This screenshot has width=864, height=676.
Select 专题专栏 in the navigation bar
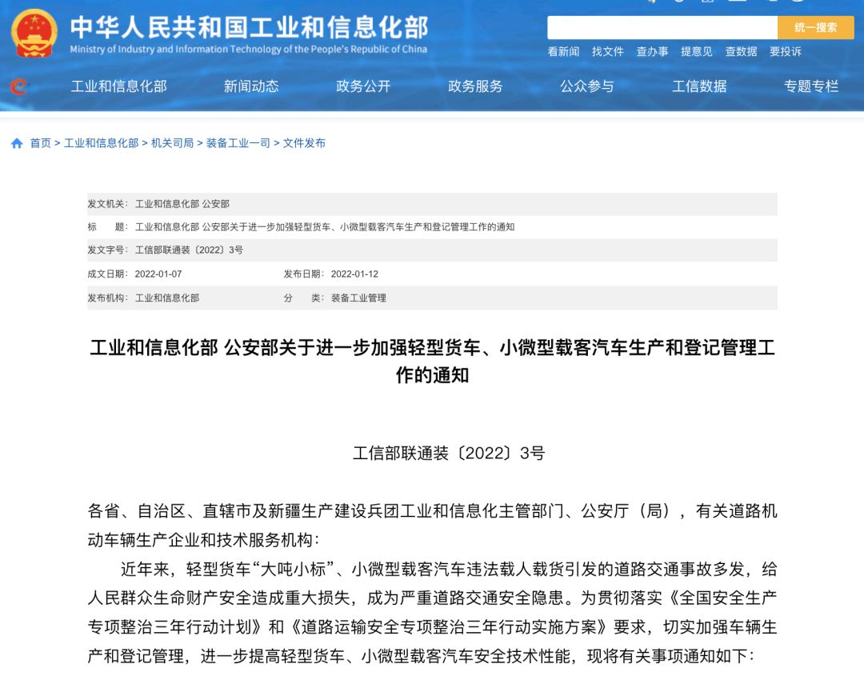point(811,86)
